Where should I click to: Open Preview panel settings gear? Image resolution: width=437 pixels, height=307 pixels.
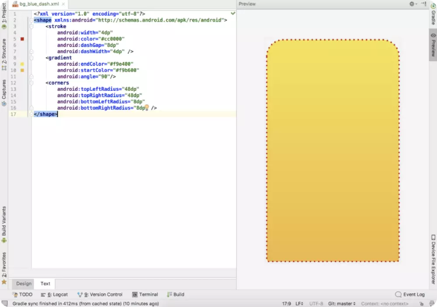(412, 4)
